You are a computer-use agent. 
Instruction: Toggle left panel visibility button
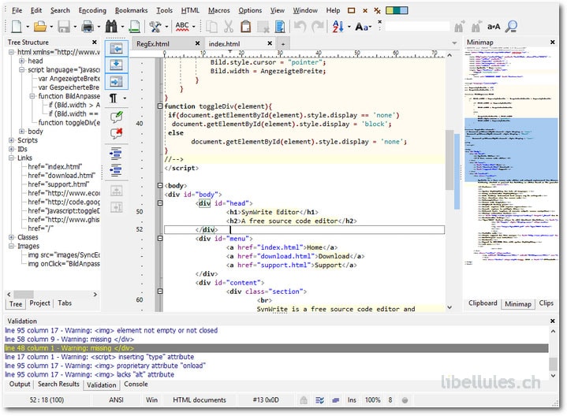[x=116, y=48]
